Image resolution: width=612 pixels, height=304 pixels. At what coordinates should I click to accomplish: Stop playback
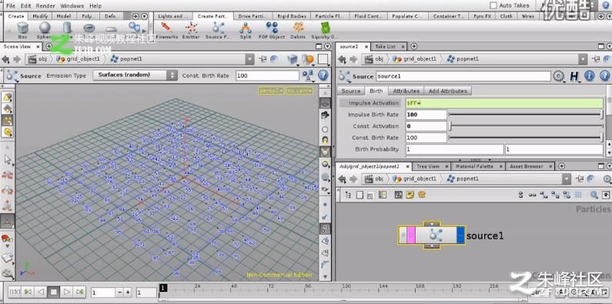coord(53,292)
